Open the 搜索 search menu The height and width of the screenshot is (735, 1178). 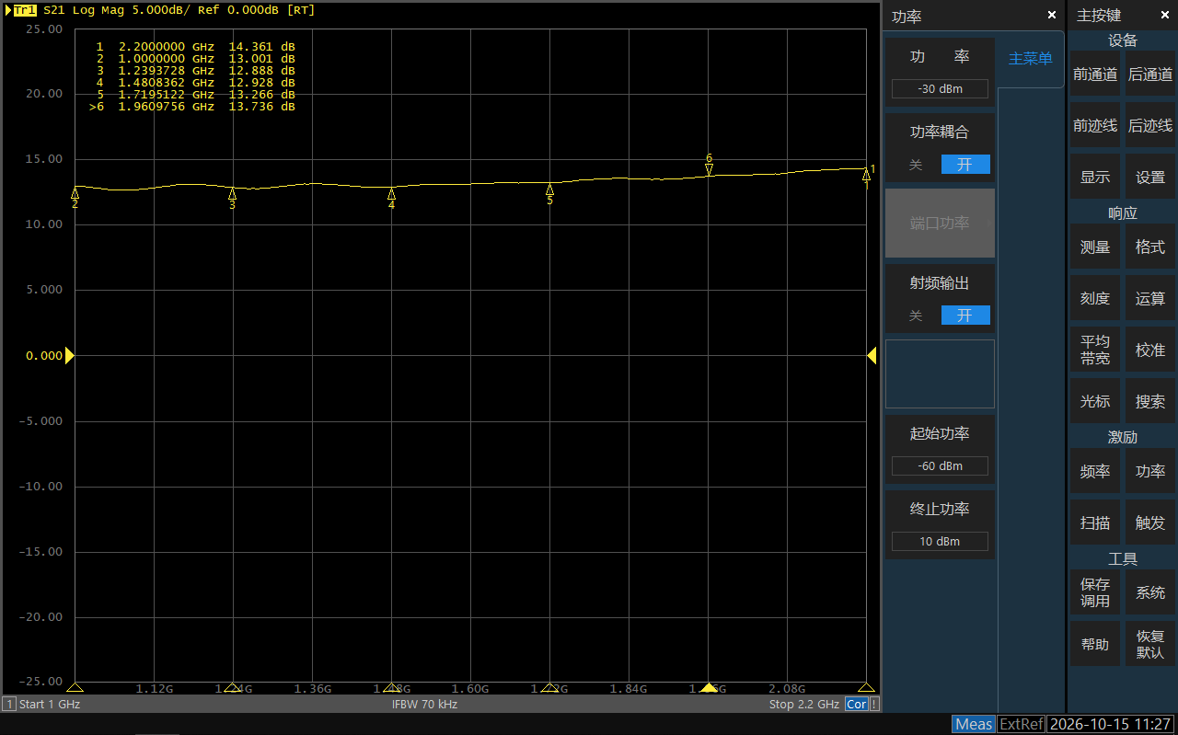(x=1150, y=402)
